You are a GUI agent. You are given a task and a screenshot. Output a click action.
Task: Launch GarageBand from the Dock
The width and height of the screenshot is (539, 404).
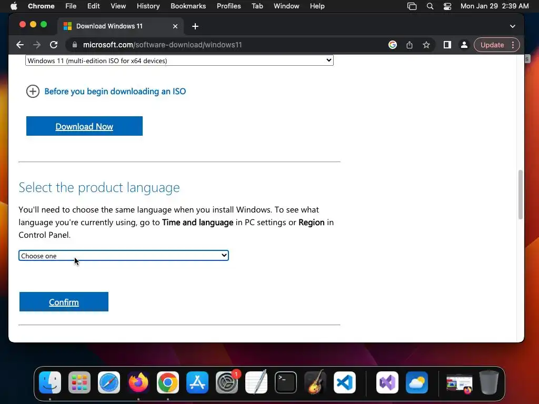click(315, 382)
